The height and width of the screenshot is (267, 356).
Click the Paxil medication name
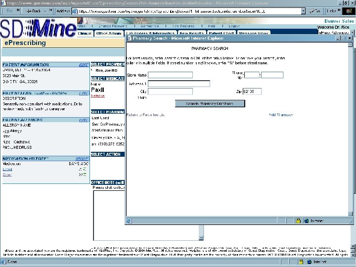(97, 90)
